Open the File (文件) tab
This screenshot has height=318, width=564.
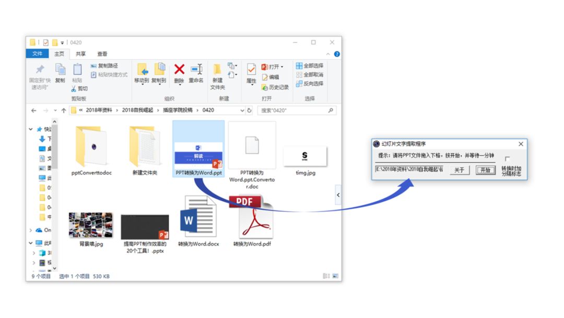[x=38, y=54]
